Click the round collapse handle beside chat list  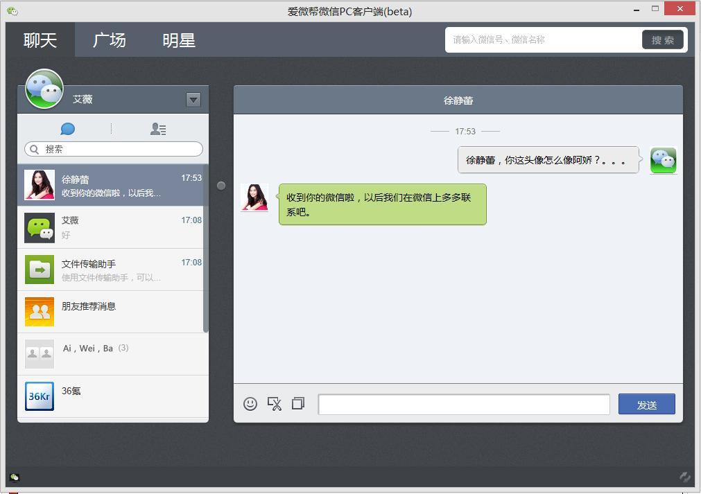coord(221,186)
